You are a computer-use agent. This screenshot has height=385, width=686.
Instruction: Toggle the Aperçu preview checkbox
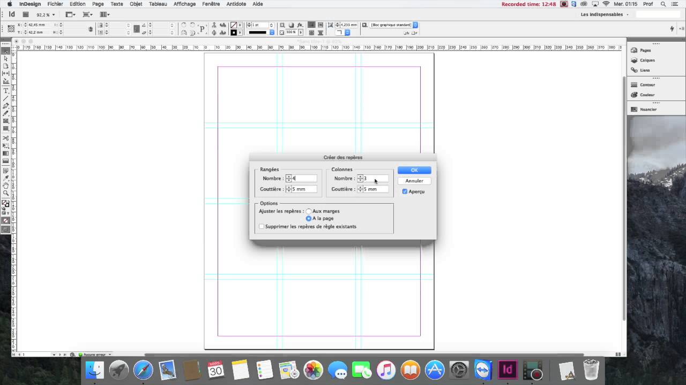[x=405, y=191]
